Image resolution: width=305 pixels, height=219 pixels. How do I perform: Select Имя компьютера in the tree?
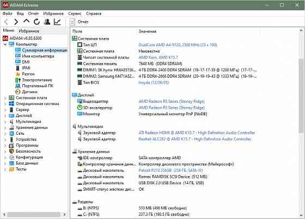pos(38,56)
